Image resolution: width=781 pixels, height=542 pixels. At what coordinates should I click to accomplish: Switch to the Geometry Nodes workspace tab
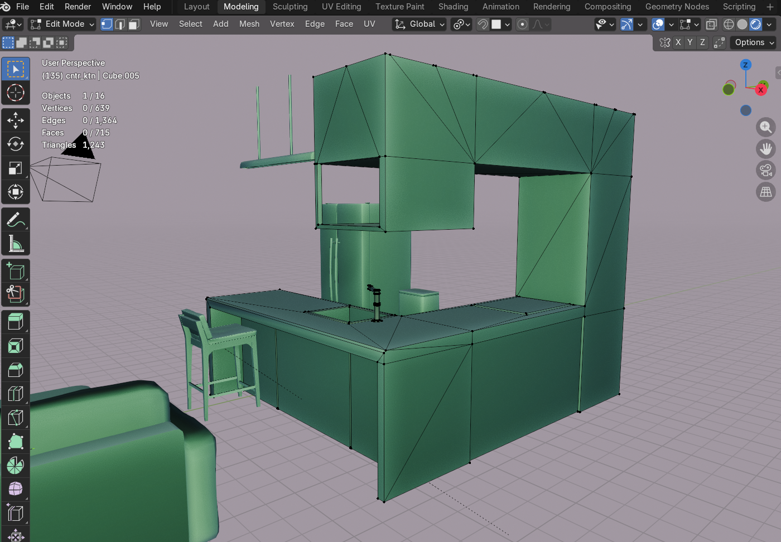(677, 7)
